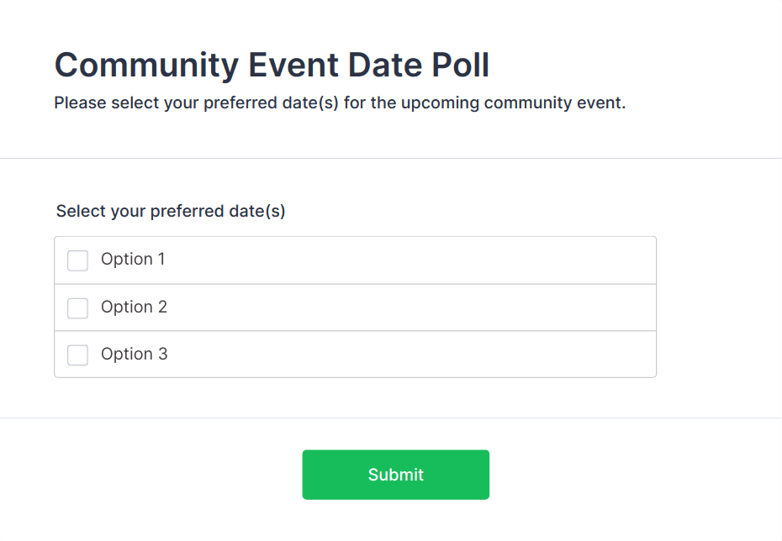Click empty right side of Option 3 row
Screen dimensions: 782x541
coord(547,355)
